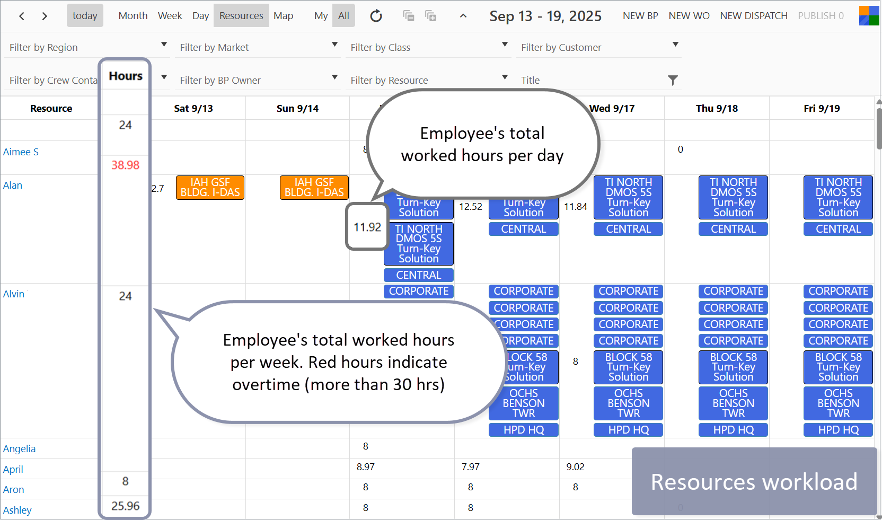
Task: Open Thursday OCHS BENSON TWR event
Action: 734,403
